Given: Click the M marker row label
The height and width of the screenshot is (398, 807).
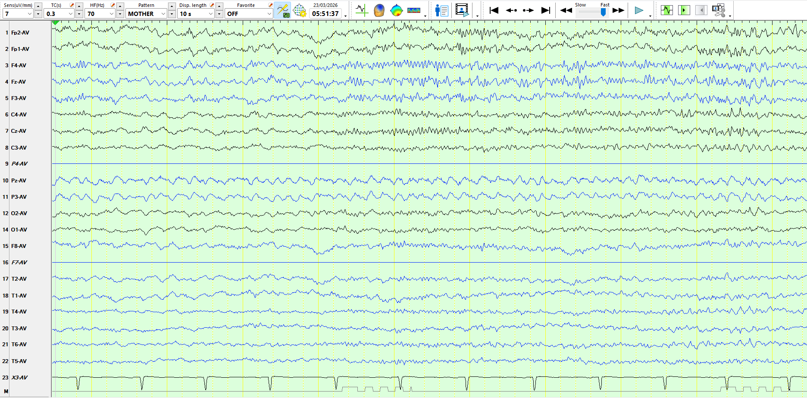Looking at the screenshot, I should point(6,392).
